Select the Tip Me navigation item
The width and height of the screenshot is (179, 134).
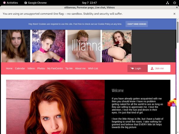point(69,68)
